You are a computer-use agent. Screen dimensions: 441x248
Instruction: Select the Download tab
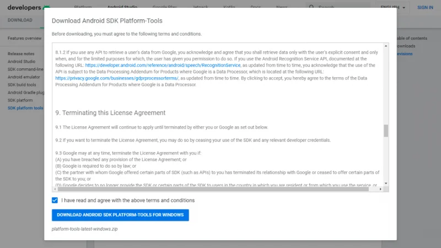click(x=20, y=20)
